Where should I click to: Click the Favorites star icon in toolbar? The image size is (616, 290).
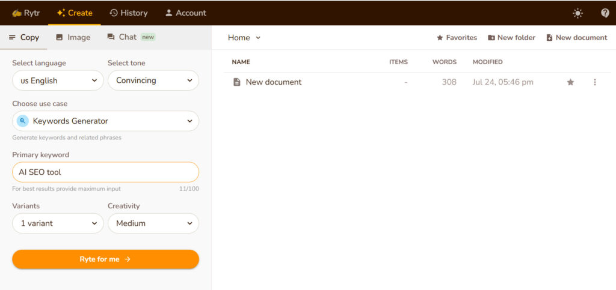(x=440, y=38)
